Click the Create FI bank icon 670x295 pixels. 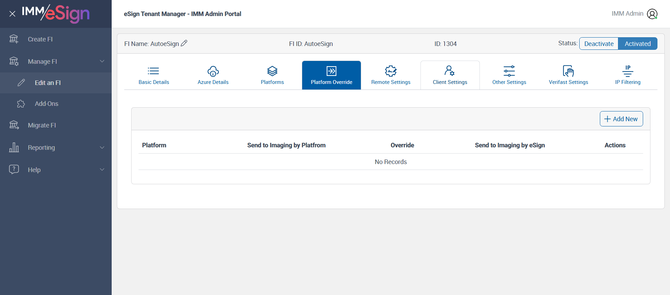click(x=14, y=39)
